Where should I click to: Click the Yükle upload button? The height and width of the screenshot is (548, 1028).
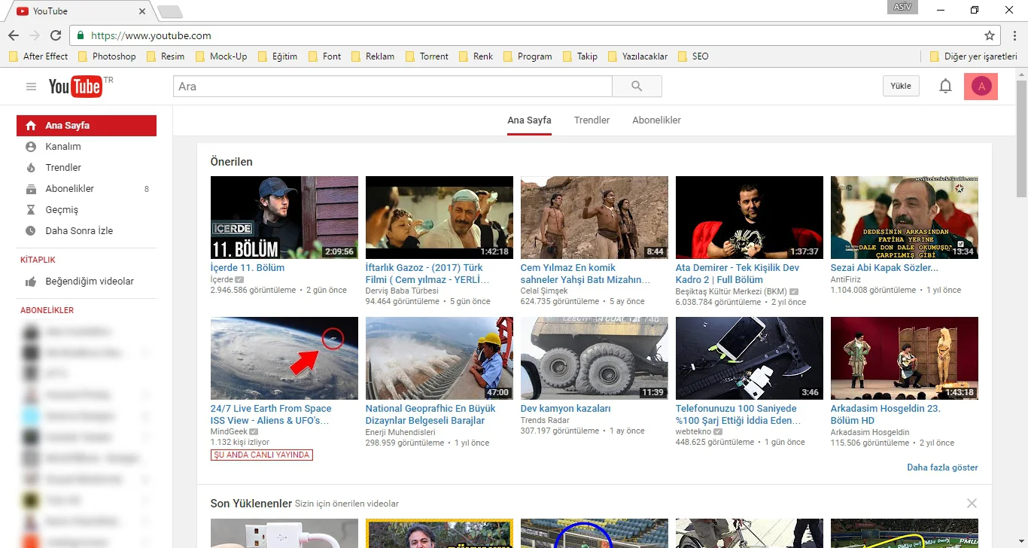[901, 87]
